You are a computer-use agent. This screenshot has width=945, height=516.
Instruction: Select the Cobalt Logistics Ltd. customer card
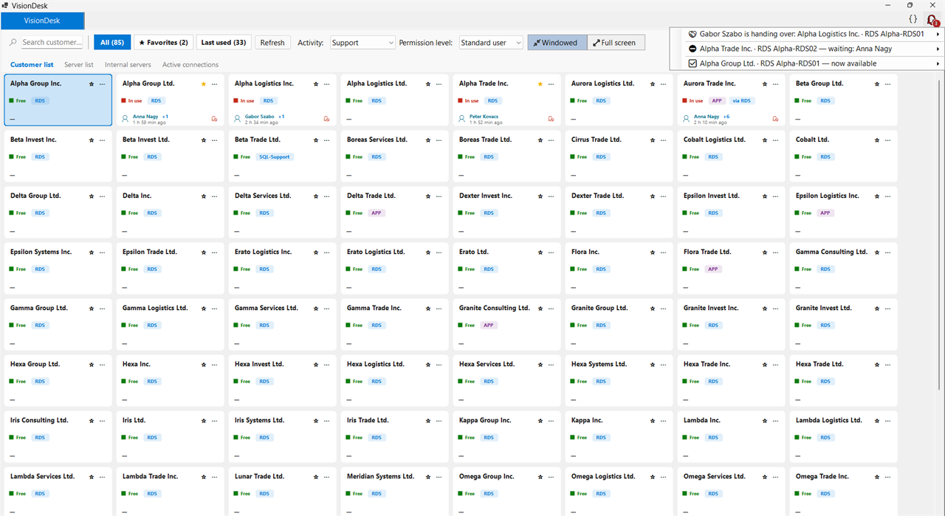pyautogui.click(x=732, y=156)
